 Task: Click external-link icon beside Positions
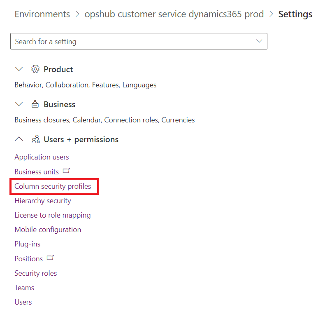(50, 258)
